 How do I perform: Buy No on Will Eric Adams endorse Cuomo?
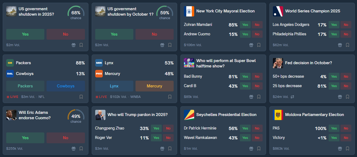pos(65,138)
